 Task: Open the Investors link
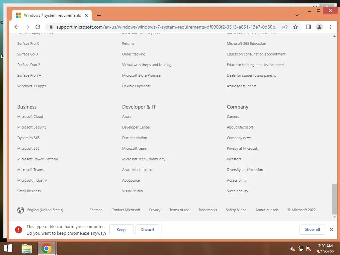tap(234, 159)
